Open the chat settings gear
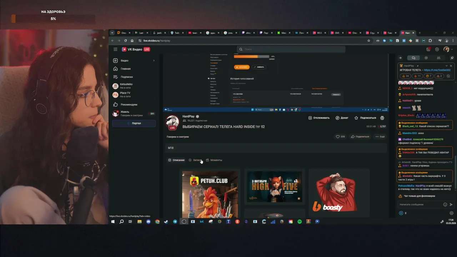457x257 pixels. pyautogui.click(x=451, y=213)
